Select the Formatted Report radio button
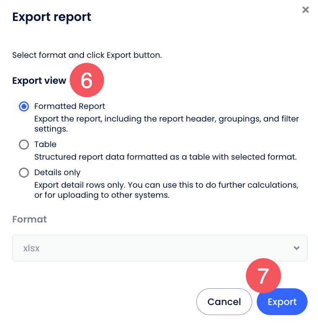The height and width of the screenshot is (326, 318). pyautogui.click(x=24, y=106)
